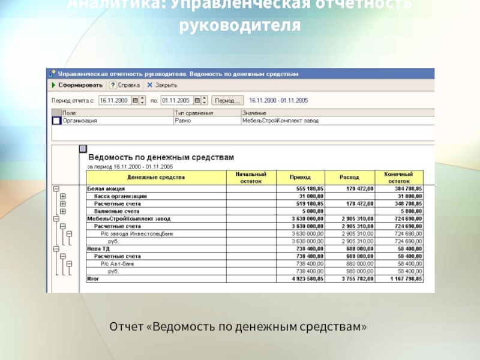Image resolution: width=480 pixels, height=360 pixels.
Task: Click the Белая акация Приход 555 180,85
Action: pos(310,189)
